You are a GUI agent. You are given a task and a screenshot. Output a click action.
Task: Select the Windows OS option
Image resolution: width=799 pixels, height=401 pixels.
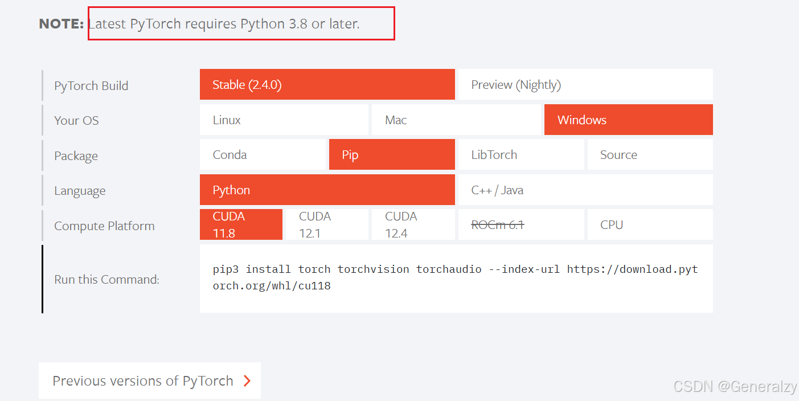[628, 120]
